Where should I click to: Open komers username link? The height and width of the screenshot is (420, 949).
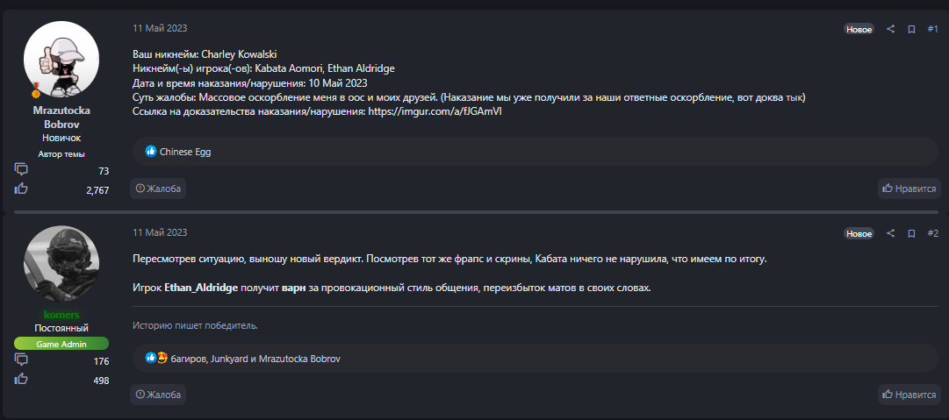pyautogui.click(x=61, y=314)
